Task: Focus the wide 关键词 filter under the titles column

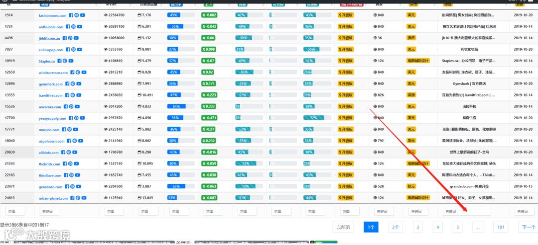Action: [467, 212]
